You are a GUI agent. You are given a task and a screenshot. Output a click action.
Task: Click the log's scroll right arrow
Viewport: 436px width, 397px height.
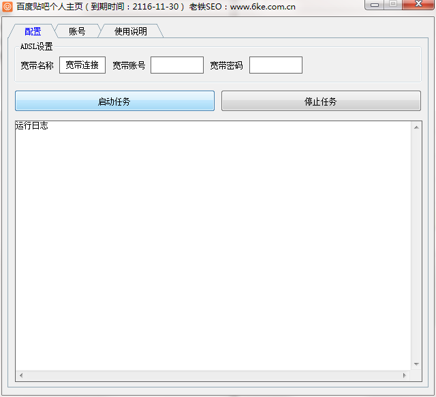click(x=405, y=376)
